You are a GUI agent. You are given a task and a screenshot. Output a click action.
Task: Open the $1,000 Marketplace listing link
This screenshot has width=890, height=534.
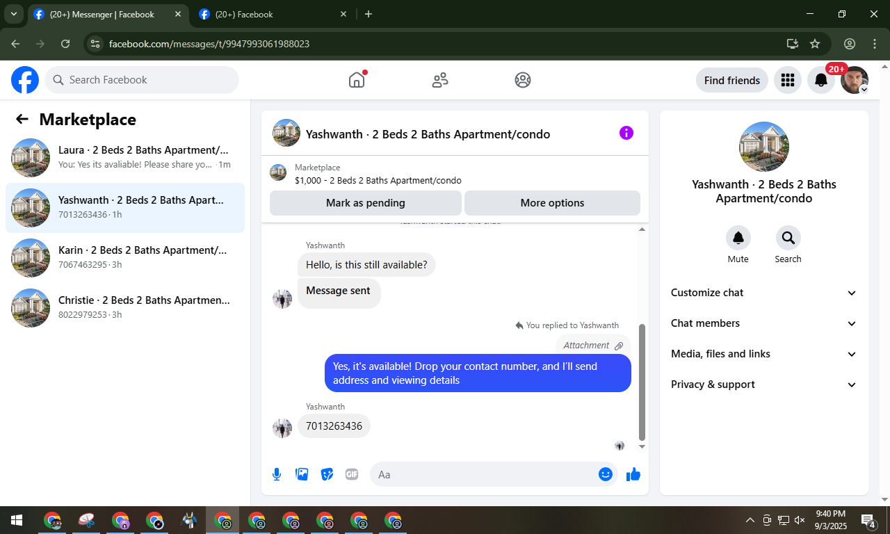point(378,180)
